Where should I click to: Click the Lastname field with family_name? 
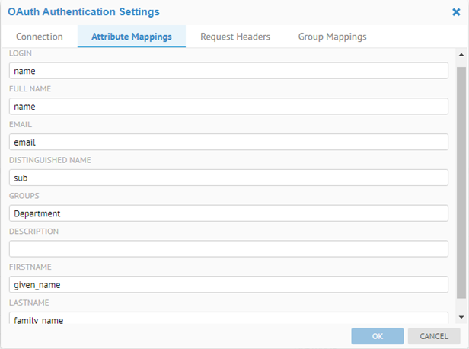tap(228, 319)
